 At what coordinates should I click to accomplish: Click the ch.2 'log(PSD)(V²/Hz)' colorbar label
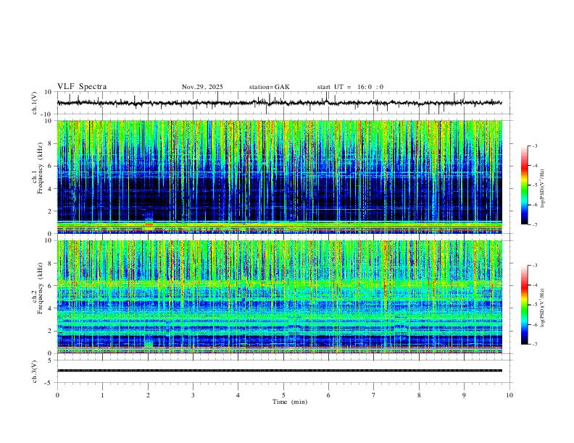tap(543, 308)
